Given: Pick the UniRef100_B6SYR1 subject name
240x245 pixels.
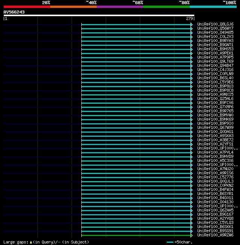Looking at the screenshot, I should pyautogui.click(x=215, y=194).
